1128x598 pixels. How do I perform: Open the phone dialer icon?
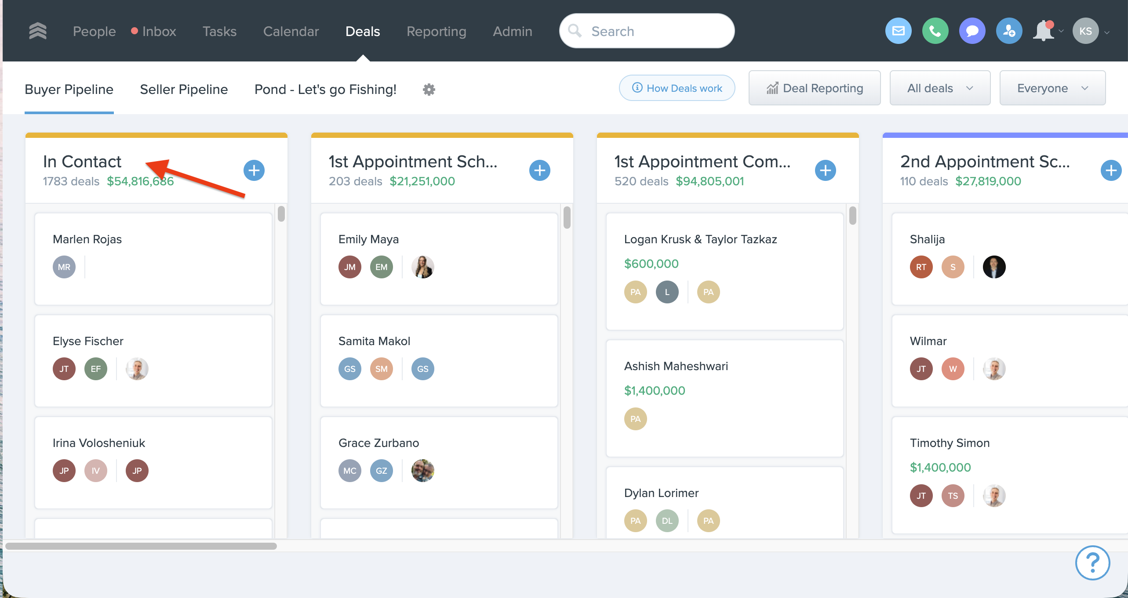pyautogui.click(x=935, y=31)
